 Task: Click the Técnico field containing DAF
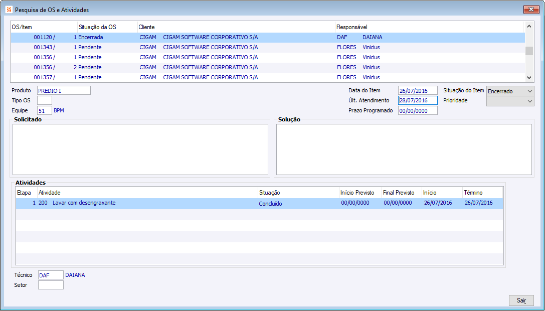point(51,275)
